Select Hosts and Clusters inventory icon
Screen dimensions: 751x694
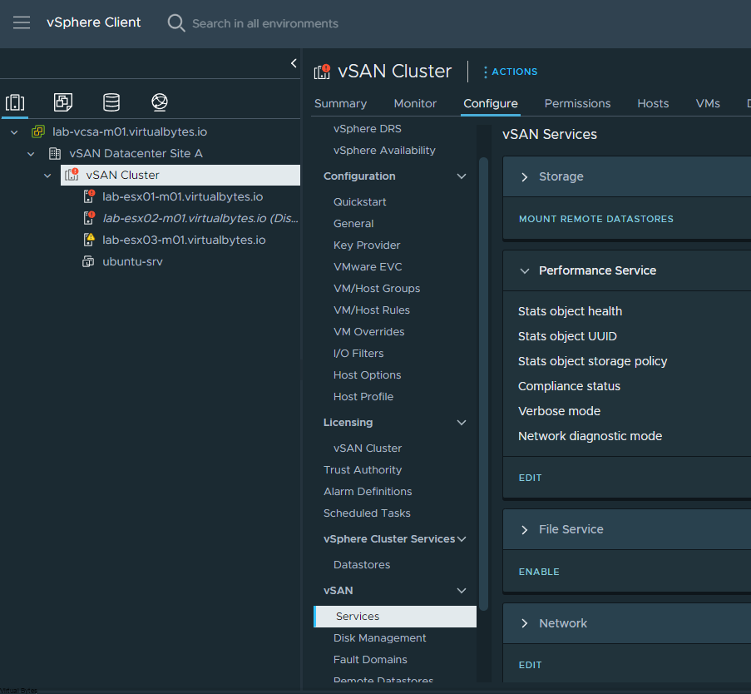point(15,102)
